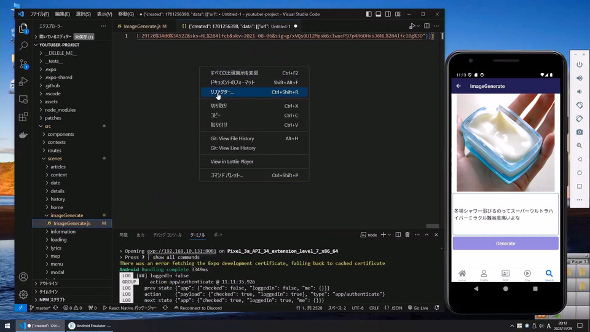Open the Accounts menu icon
Screen dimensions: 590x332
coord(23,277)
